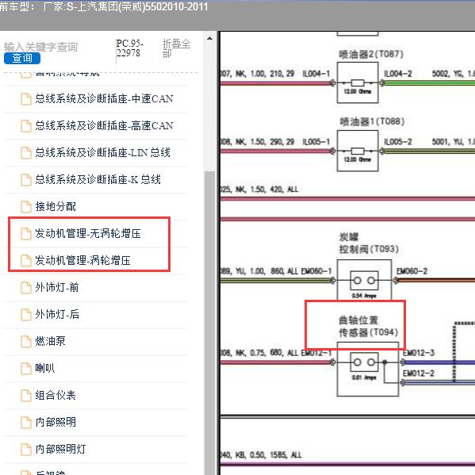
Task: Open 发动机管理-涡轮增压 entry
Action: (82, 261)
